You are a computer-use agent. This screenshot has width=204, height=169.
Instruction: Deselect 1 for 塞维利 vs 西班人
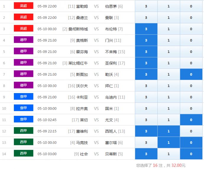169,131
